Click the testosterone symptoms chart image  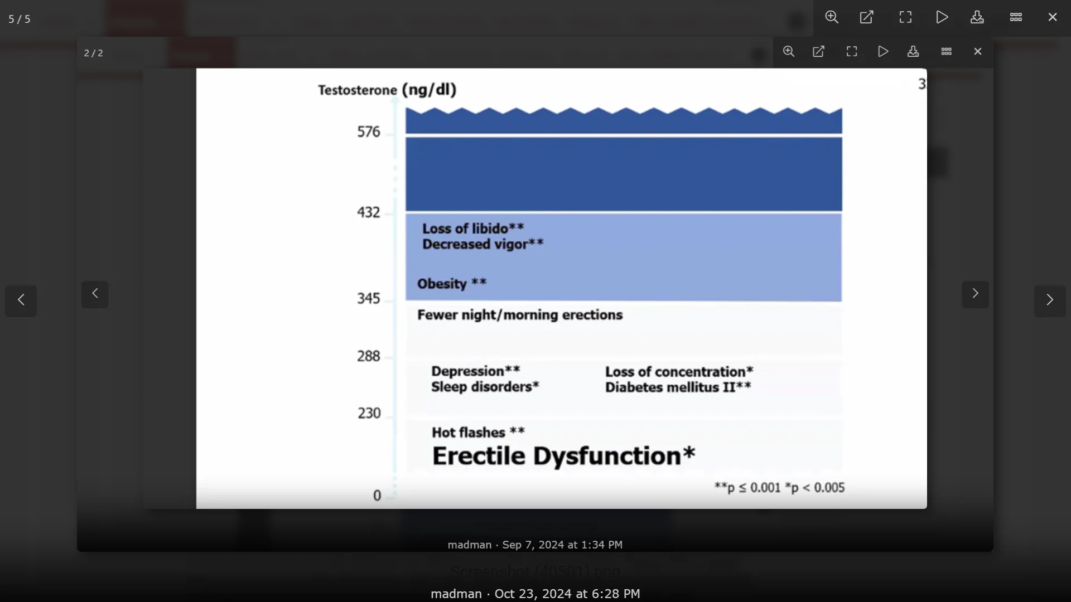[561, 288]
